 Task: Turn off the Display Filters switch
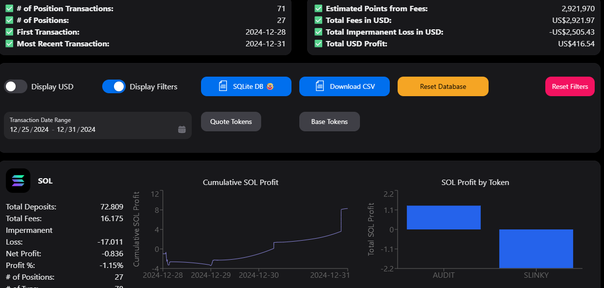pyautogui.click(x=114, y=86)
